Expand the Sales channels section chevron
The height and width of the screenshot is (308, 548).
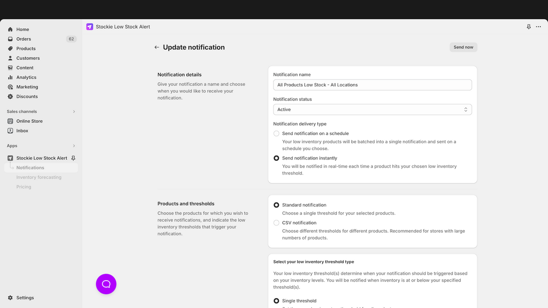click(x=74, y=112)
